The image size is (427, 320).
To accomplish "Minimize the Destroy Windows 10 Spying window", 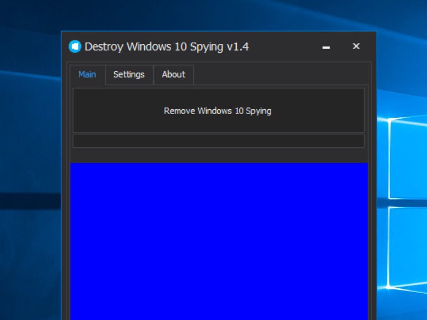I will pyautogui.click(x=326, y=48).
